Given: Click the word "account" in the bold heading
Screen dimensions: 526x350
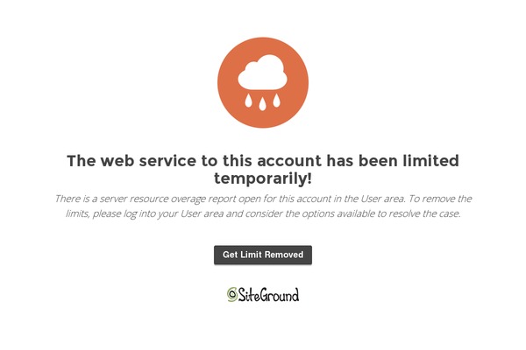Looking at the screenshot, I should coord(289,161).
